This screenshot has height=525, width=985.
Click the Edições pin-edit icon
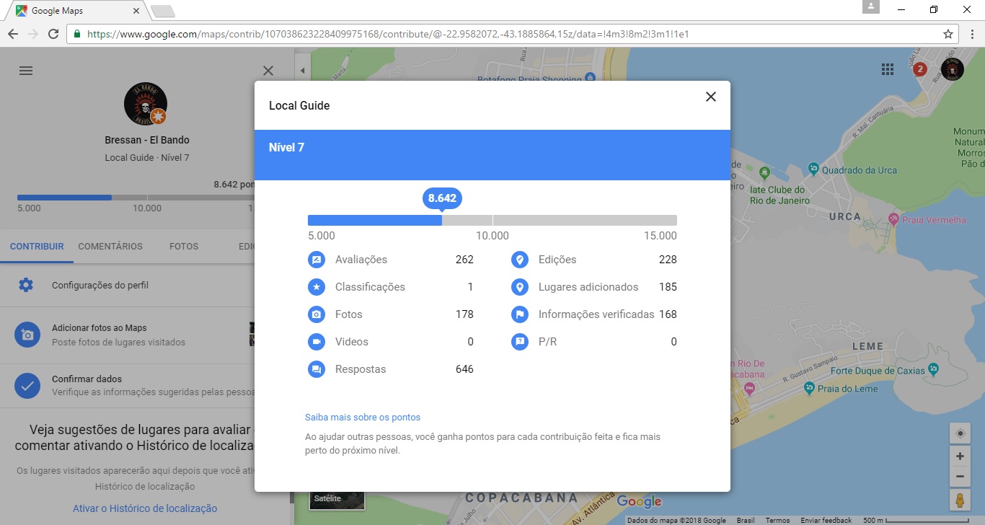519,260
